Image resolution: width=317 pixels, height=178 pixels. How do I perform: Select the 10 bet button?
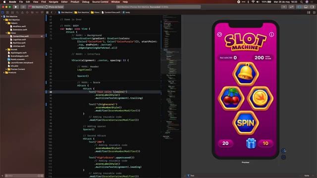point(265,143)
